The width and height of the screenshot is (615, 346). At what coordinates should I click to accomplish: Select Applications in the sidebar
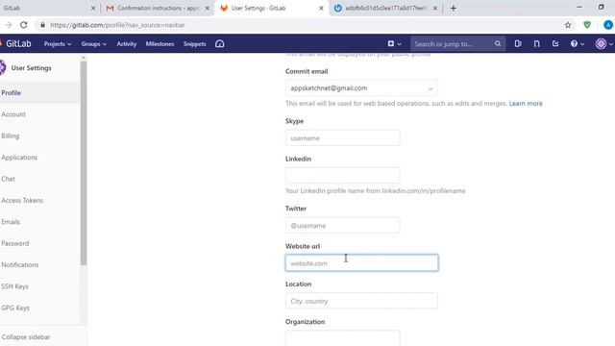pos(40,158)
